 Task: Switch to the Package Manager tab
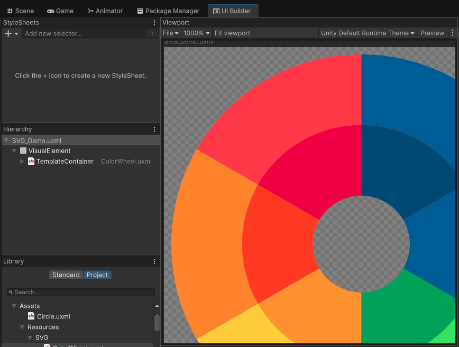coord(168,11)
